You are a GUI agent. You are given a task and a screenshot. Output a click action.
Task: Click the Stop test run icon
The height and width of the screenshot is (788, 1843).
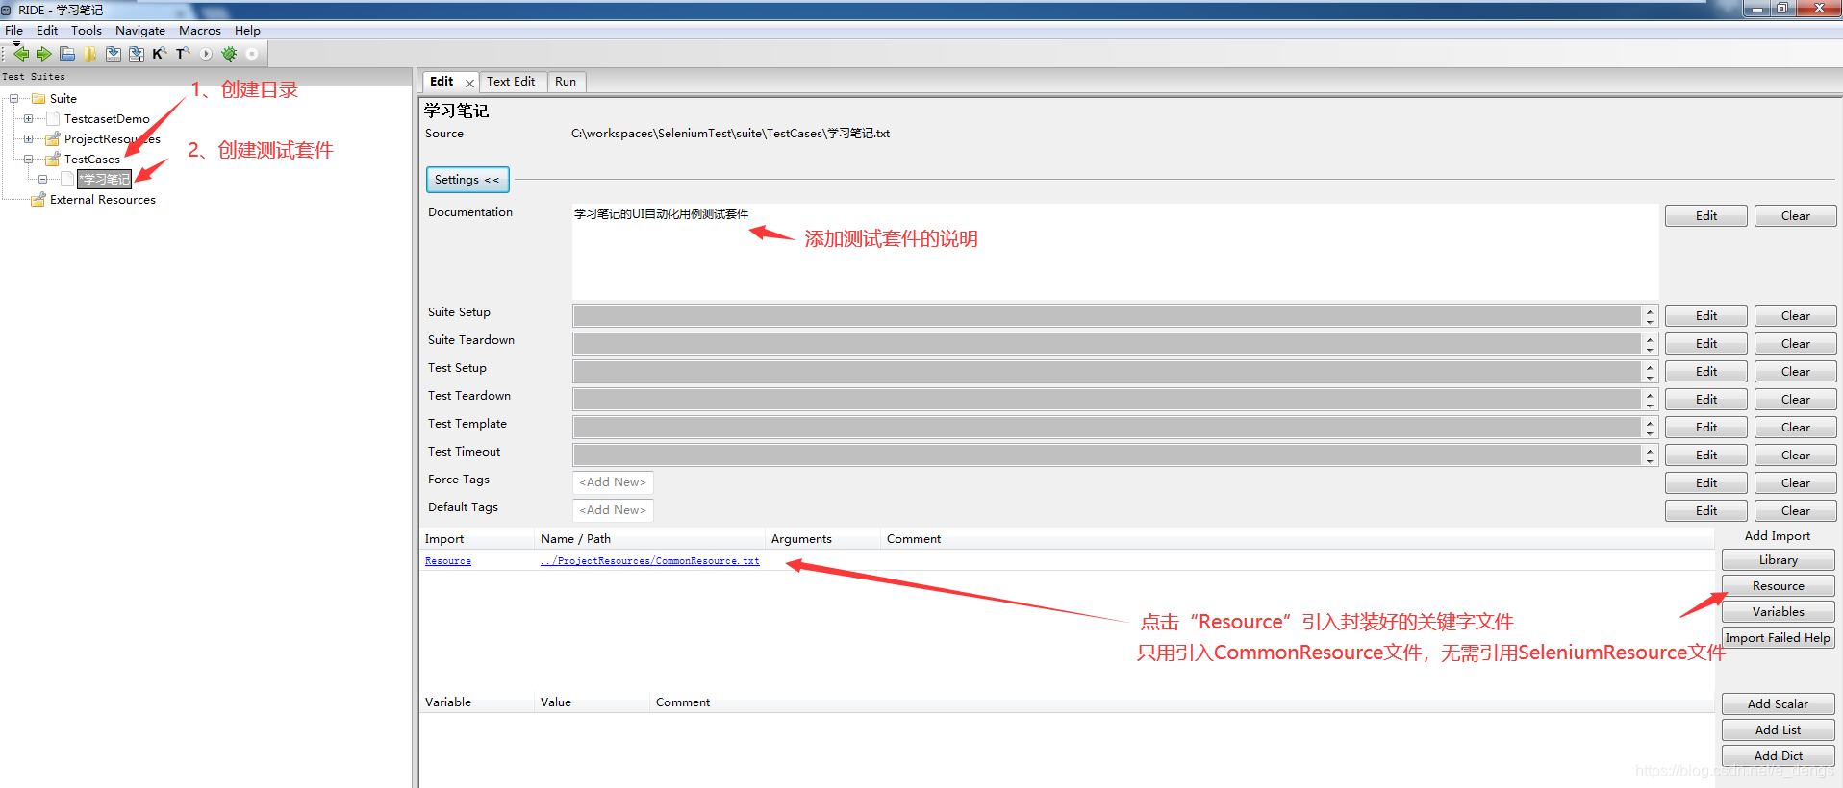coord(252,54)
